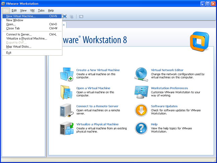Click the Create a New Virtual Machine icon
This screenshot has width=217, height=163.
pos(67,74)
